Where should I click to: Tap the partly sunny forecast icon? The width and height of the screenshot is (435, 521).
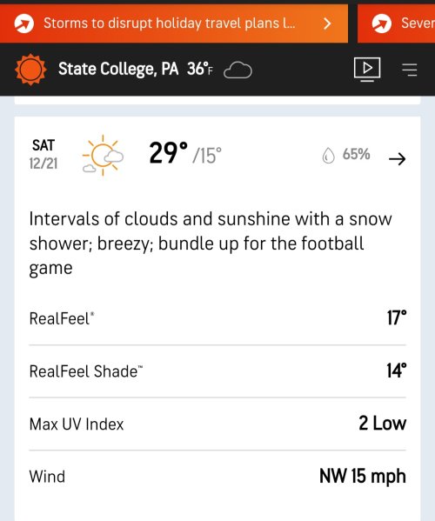(103, 155)
